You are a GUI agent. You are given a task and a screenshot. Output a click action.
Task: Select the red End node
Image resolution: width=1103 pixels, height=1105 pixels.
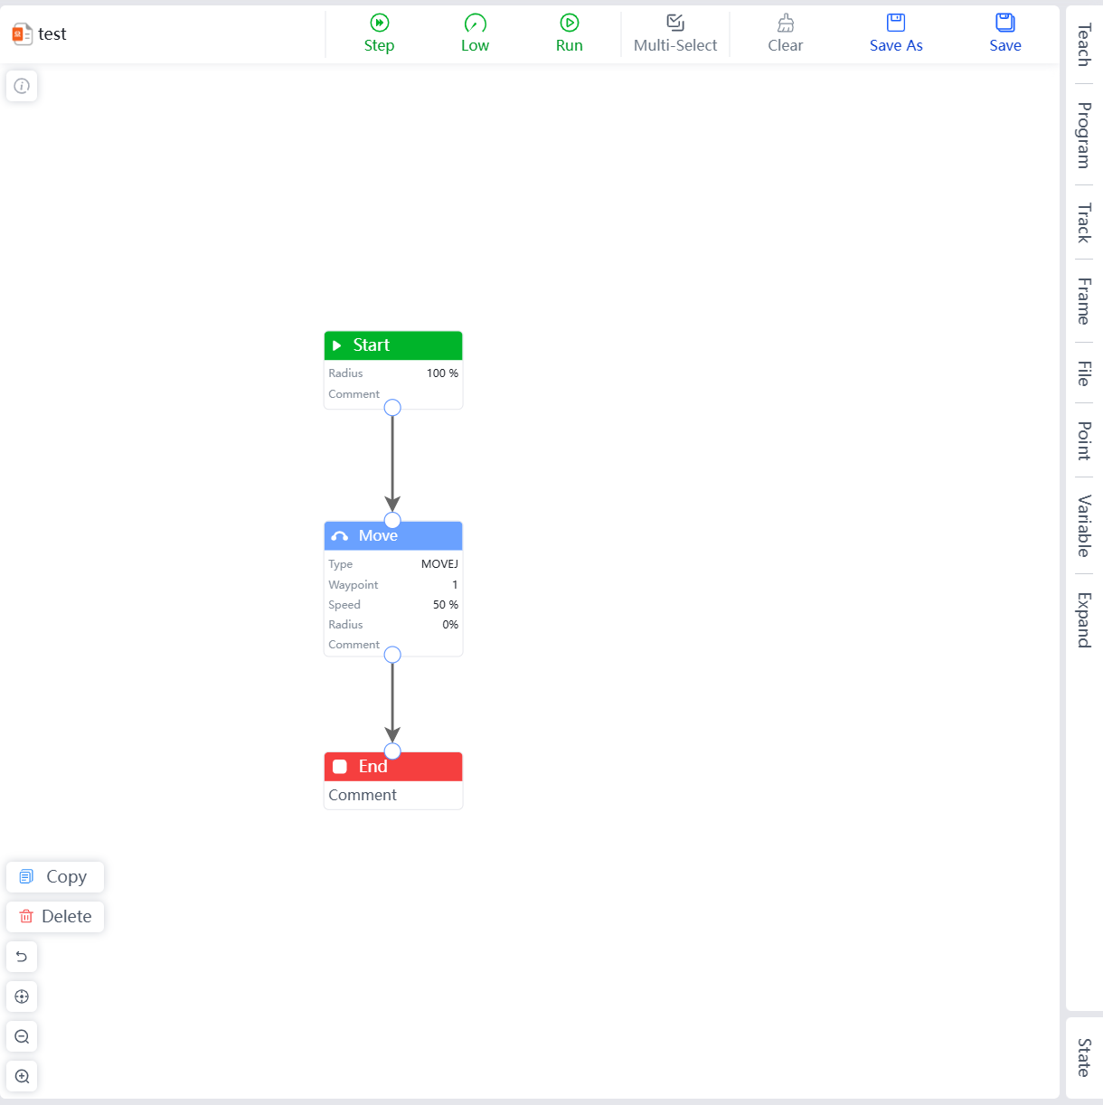(x=393, y=767)
